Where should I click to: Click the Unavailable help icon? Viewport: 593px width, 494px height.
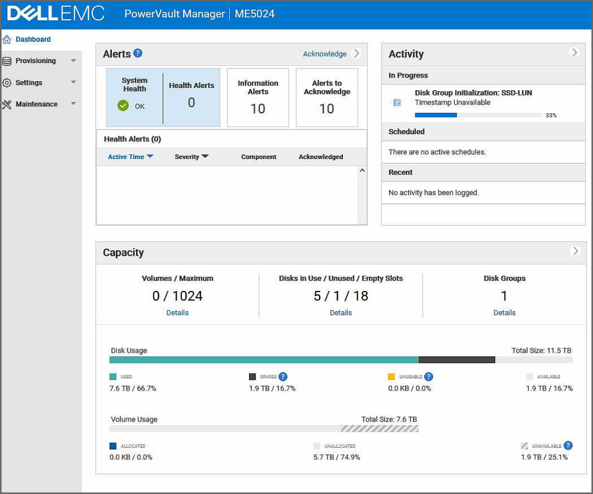tap(568, 445)
